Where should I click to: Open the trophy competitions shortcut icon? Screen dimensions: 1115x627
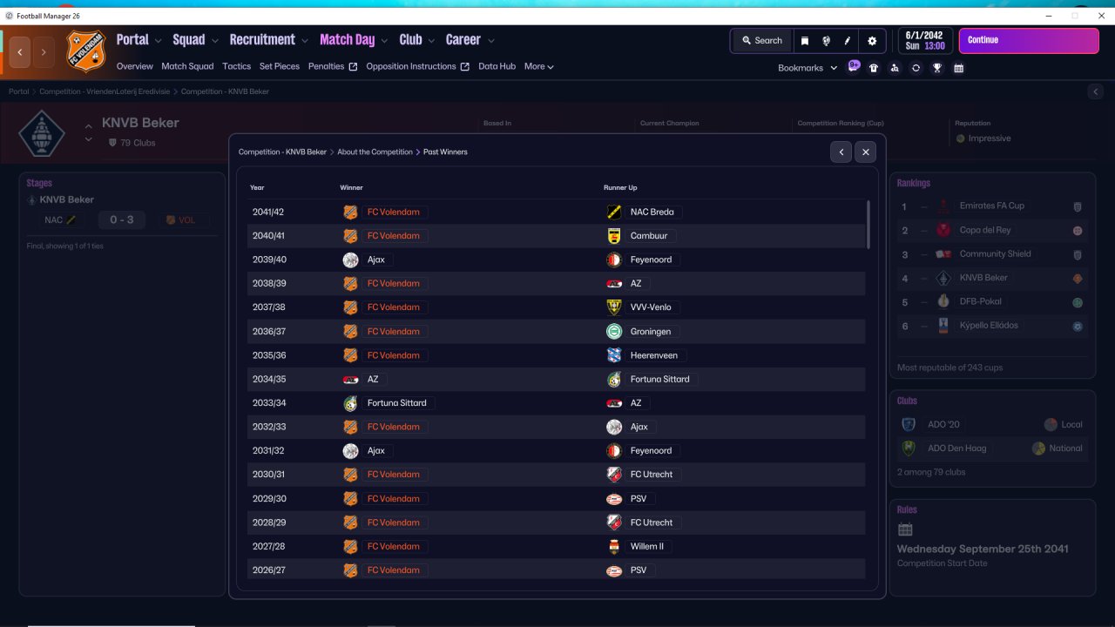point(937,68)
